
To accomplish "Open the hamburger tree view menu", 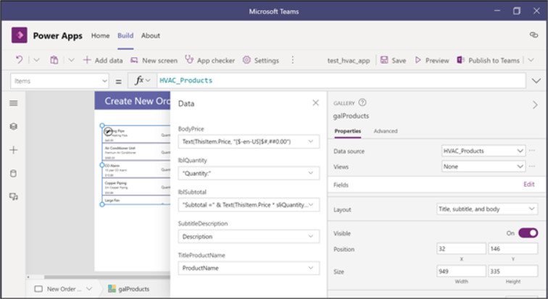I will click(14, 104).
